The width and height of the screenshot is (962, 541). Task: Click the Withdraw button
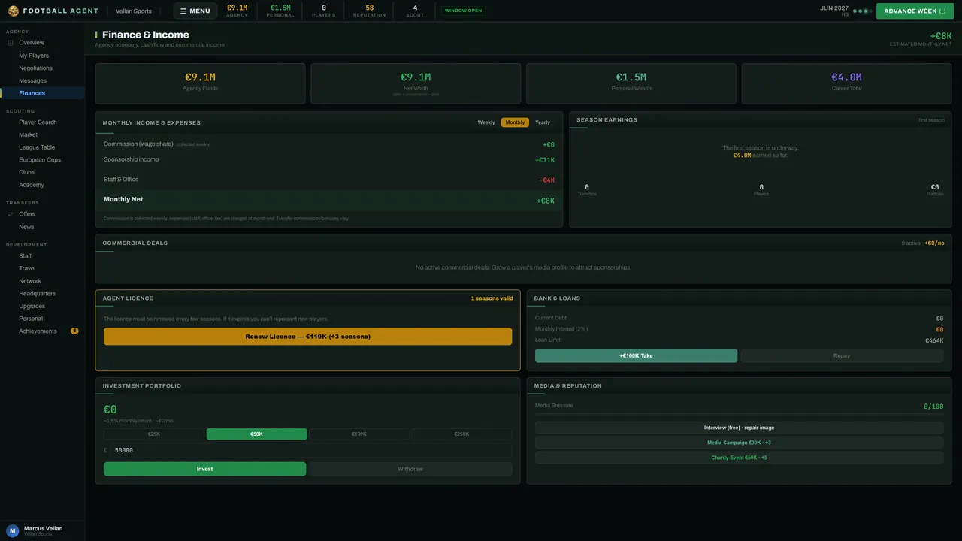click(x=410, y=469)
